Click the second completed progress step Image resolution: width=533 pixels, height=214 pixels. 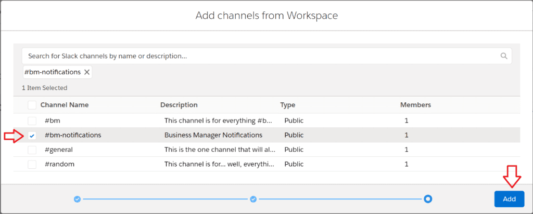[253, 199]
